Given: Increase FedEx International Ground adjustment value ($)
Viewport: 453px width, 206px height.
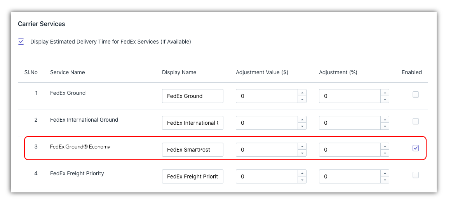Looking at the screenshot, I should [302, 120].
